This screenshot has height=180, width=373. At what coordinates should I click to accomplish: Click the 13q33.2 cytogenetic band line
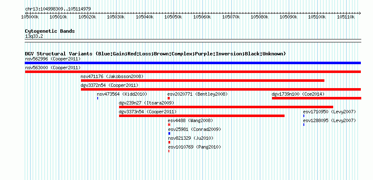pyautogui.click(x=193, y=41)
